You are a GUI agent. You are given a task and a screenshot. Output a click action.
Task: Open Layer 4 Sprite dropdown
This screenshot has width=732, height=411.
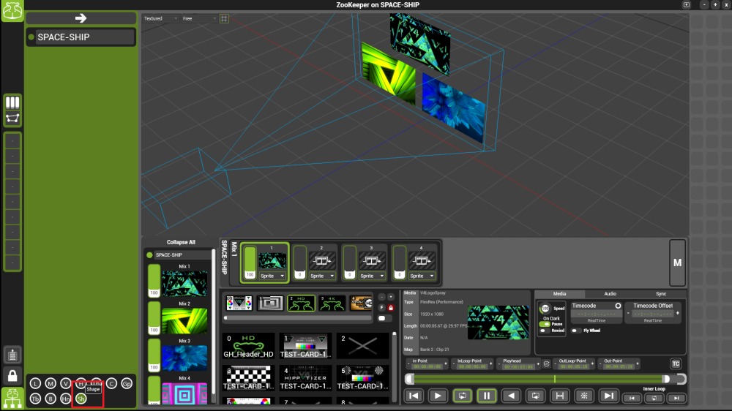422,276
